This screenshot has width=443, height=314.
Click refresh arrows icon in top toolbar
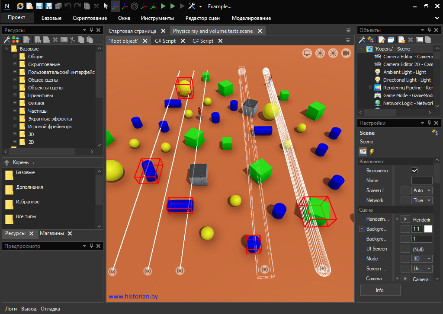[x=20, y=6]
